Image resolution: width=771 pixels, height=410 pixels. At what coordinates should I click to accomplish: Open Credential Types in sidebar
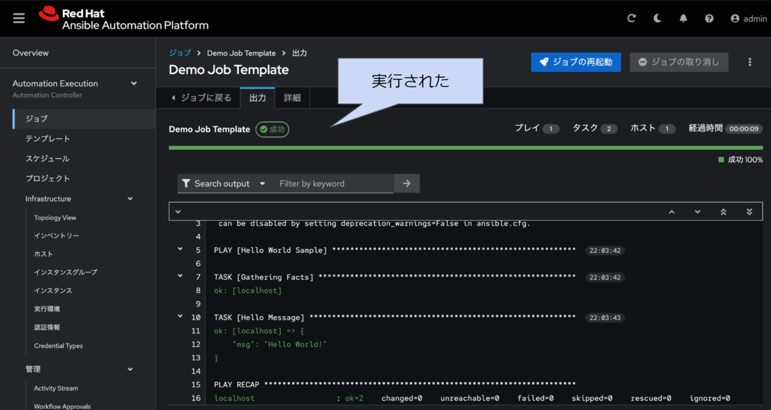coord(58,346)
